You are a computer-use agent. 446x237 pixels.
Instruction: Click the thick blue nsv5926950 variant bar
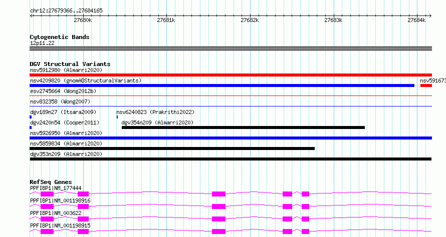[231, 138]
